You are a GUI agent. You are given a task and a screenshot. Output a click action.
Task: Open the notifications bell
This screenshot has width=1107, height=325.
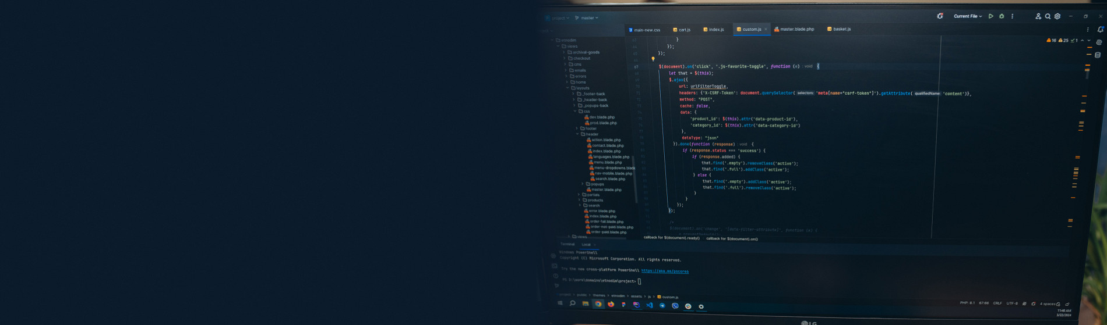point(1100,30)
